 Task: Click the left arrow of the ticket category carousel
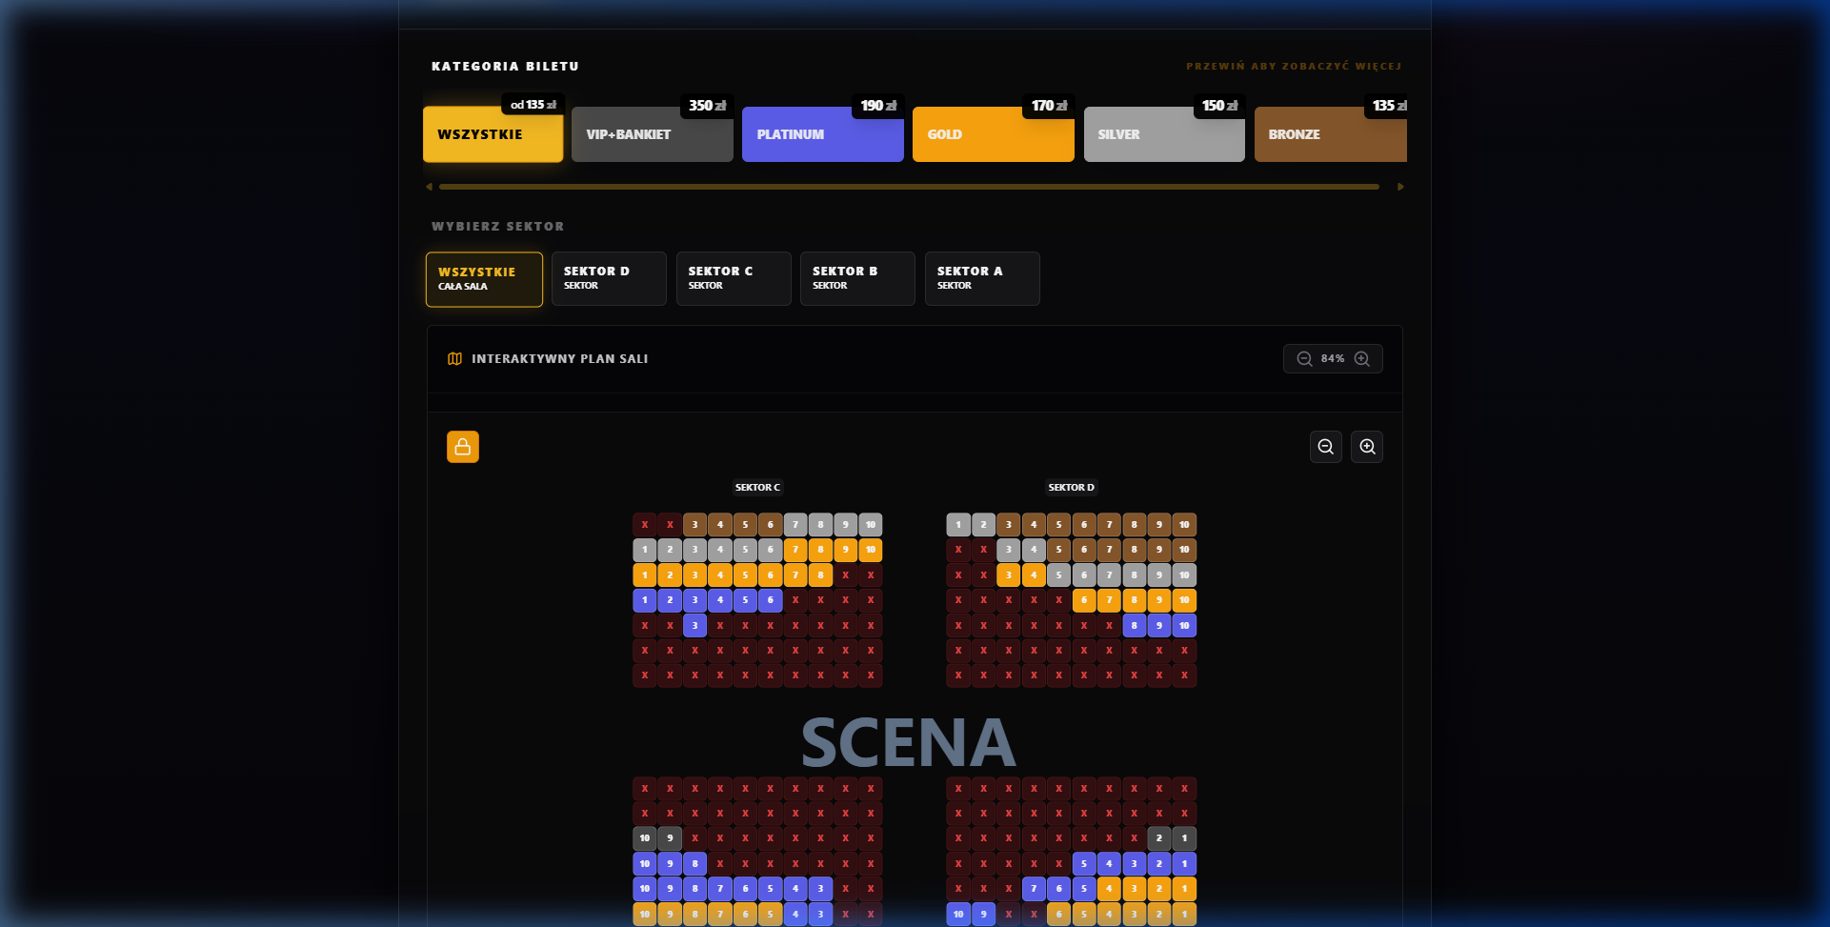(428, 187)
